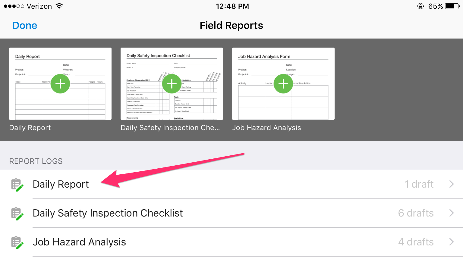
Task: Click the 6 drafts label
Action: point(416,213)
